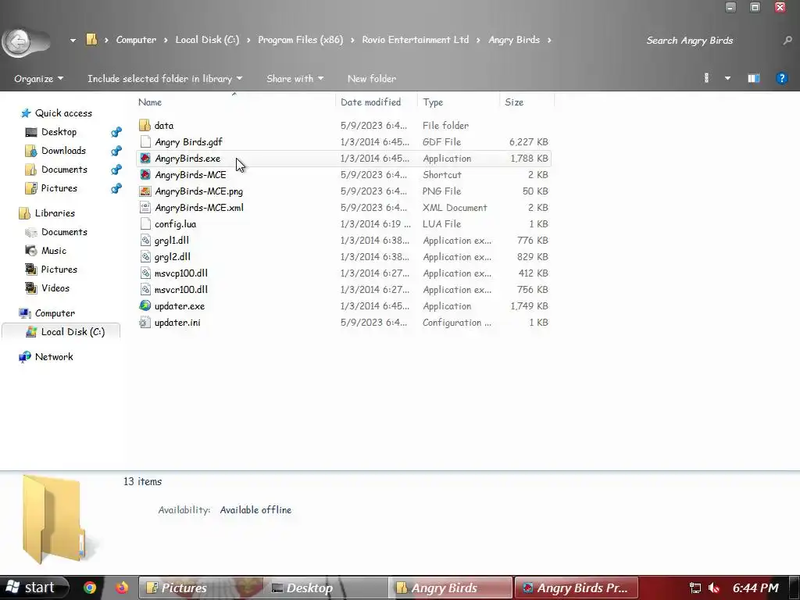Go to Local Disk (C:) breadcrumb

point(207,40)
